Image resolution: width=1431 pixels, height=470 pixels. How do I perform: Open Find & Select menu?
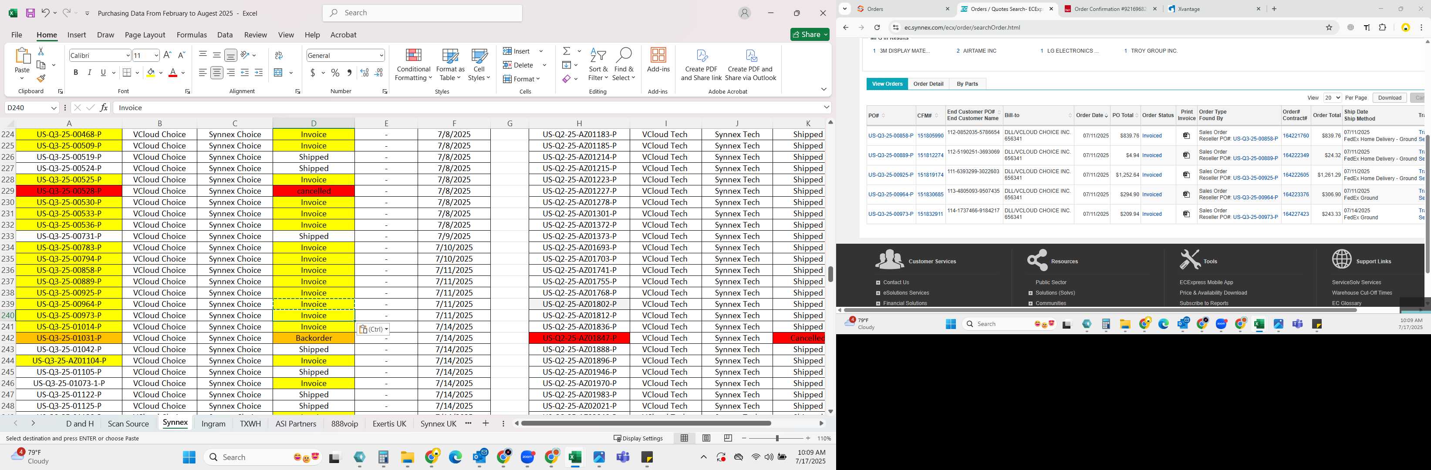click(x=623, y=64)
